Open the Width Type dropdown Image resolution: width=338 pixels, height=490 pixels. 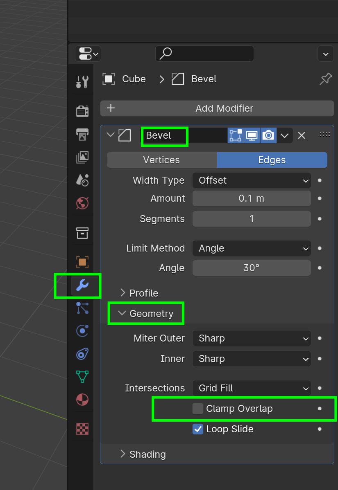(x=252, y=180)
